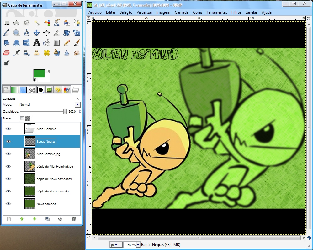Viewport: 313px width, 250px height.
Task: Open the Camada menu
Action: [182, 12]
